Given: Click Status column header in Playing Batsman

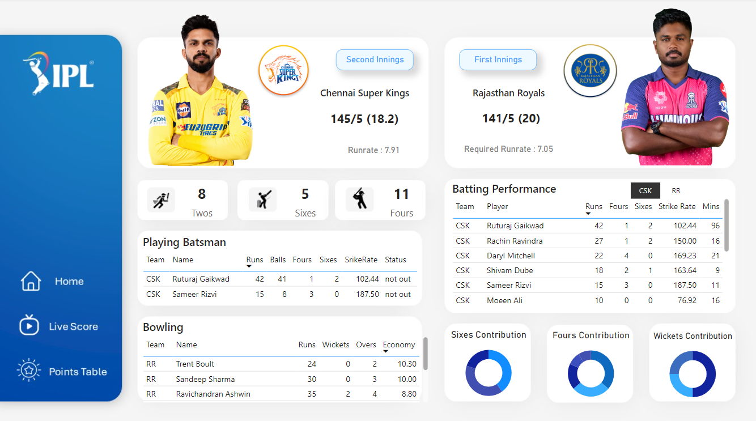Looking at the screenshot, I should (x=396, y=260).
